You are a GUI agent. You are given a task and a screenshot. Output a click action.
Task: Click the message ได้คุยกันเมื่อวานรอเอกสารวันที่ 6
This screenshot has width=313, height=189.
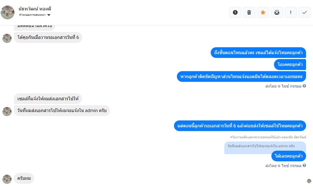(x=48, y=37)
